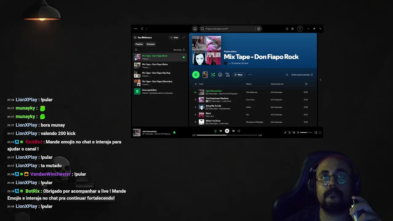The height and width of the screenshot is (221, 393).
Task: Click the playlist cover collage image
Action: click(x=206, y=50)
